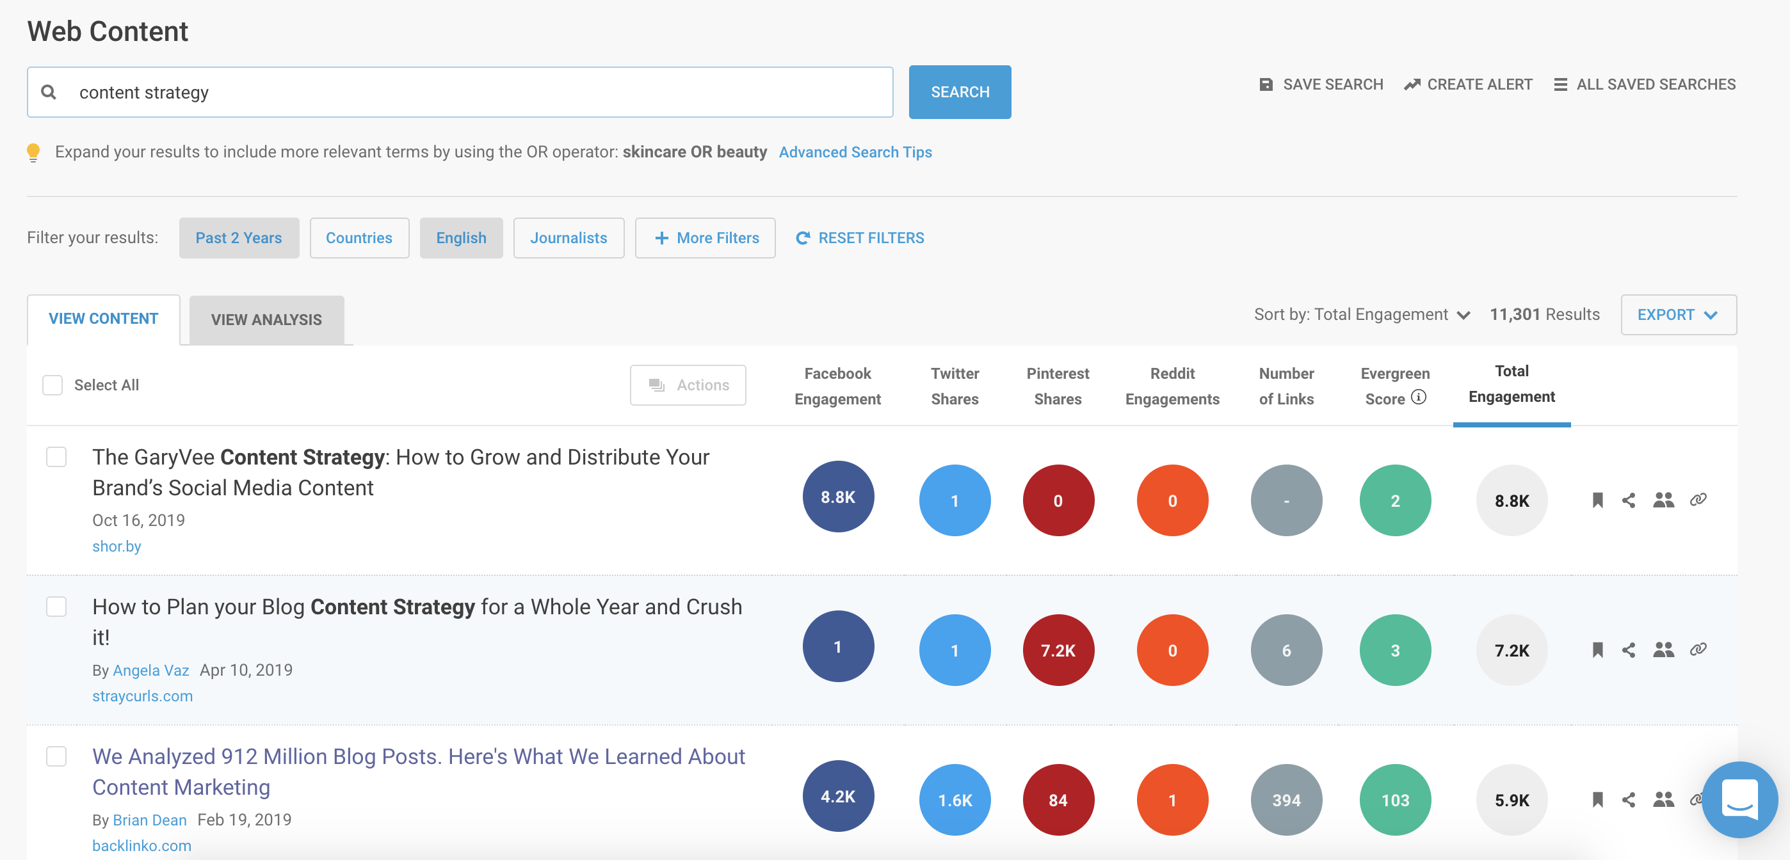Check the Select All checkbox
The height and width of the screenshot is (860, 1790).
coord(52,385)
